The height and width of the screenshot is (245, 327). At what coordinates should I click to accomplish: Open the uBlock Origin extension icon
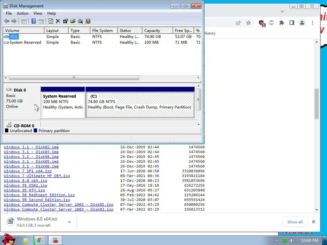[262, 23]
